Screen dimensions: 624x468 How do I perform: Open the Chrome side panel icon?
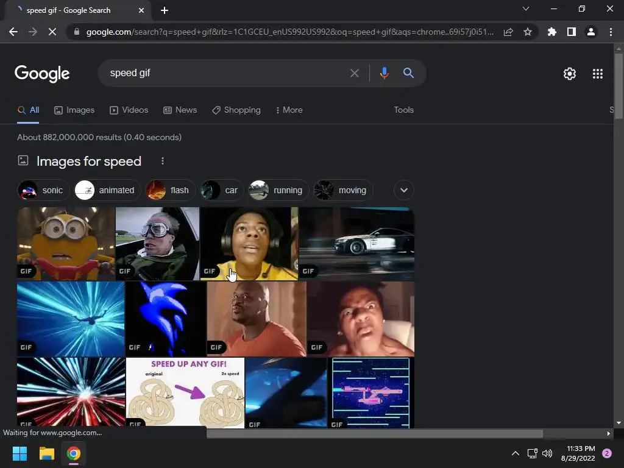click(x=572, y=32)
